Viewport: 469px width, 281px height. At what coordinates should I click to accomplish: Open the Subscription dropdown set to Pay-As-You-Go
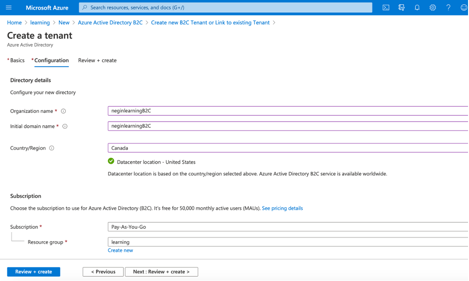click(x=288, y=227)
